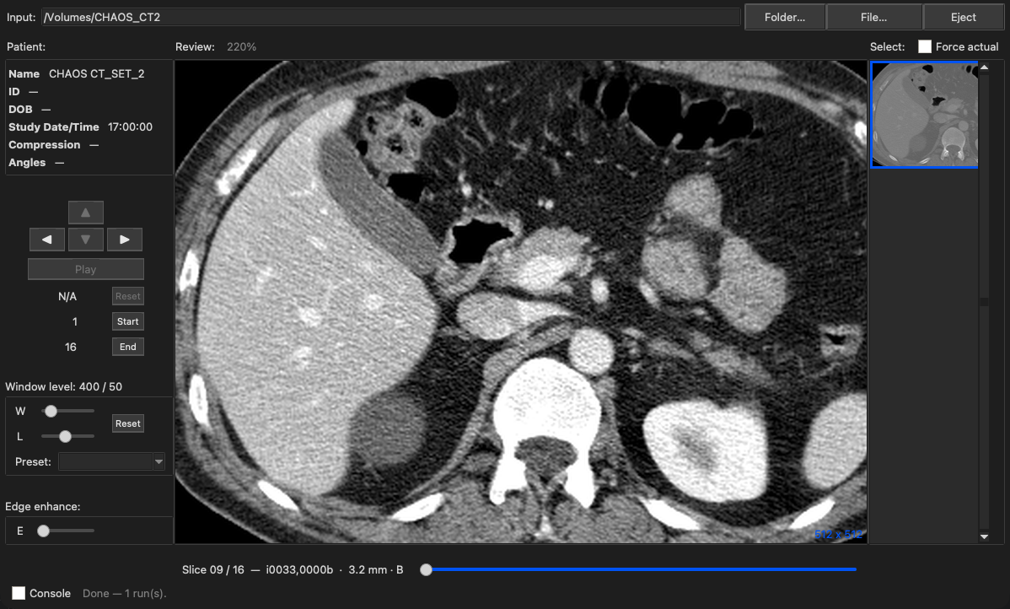
Task: Click the '220%' review zoom value
Action: (x=242, y=46)
